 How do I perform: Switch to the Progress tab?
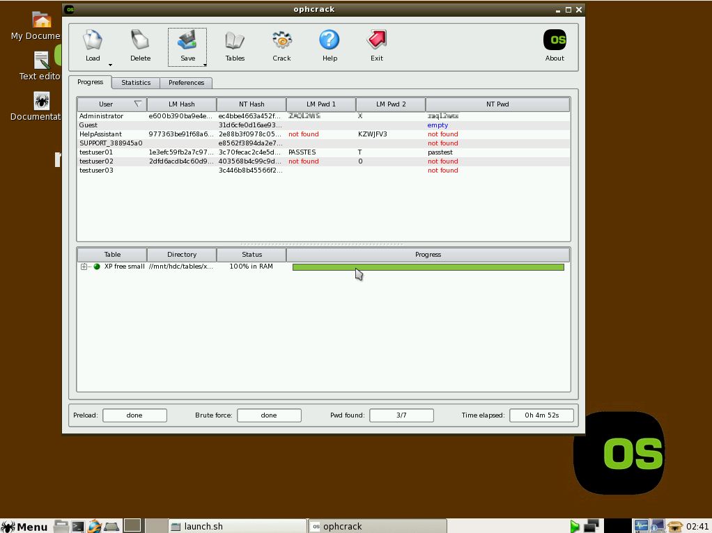(90, 82)
